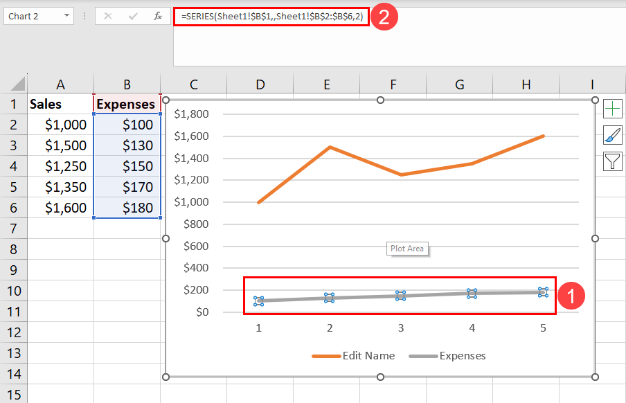Image resolution: width=626 pixels, height=403 pixels.
Task: Open the Chart Elements plus button
Action: [612, 109]
